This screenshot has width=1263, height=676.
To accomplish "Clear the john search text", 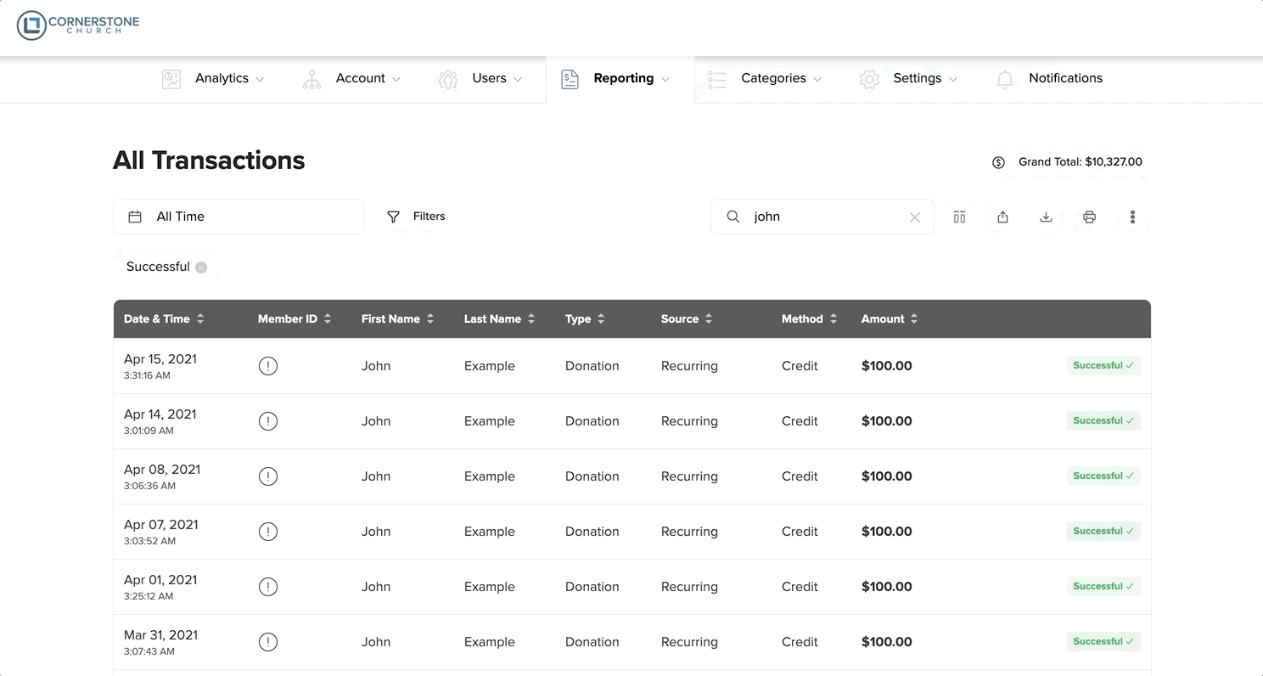I will pos(914,217).
